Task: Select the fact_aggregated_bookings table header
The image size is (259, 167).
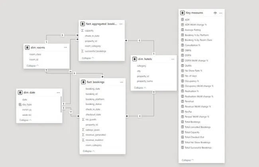Action: click(98, 24)
